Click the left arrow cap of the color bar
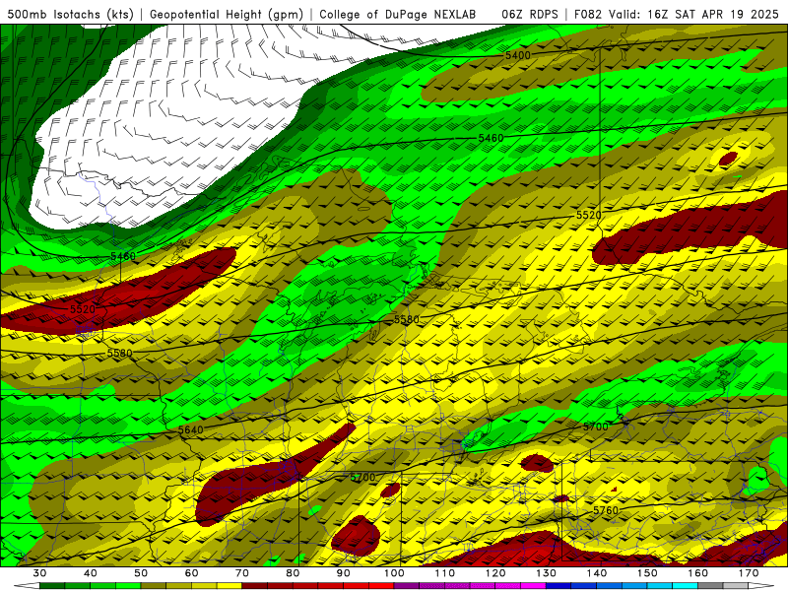Viewport: 788px width, 591px height. [x=27, y=586]
